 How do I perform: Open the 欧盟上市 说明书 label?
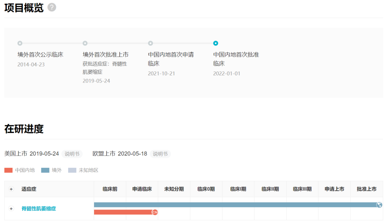[x=160, y=154]
